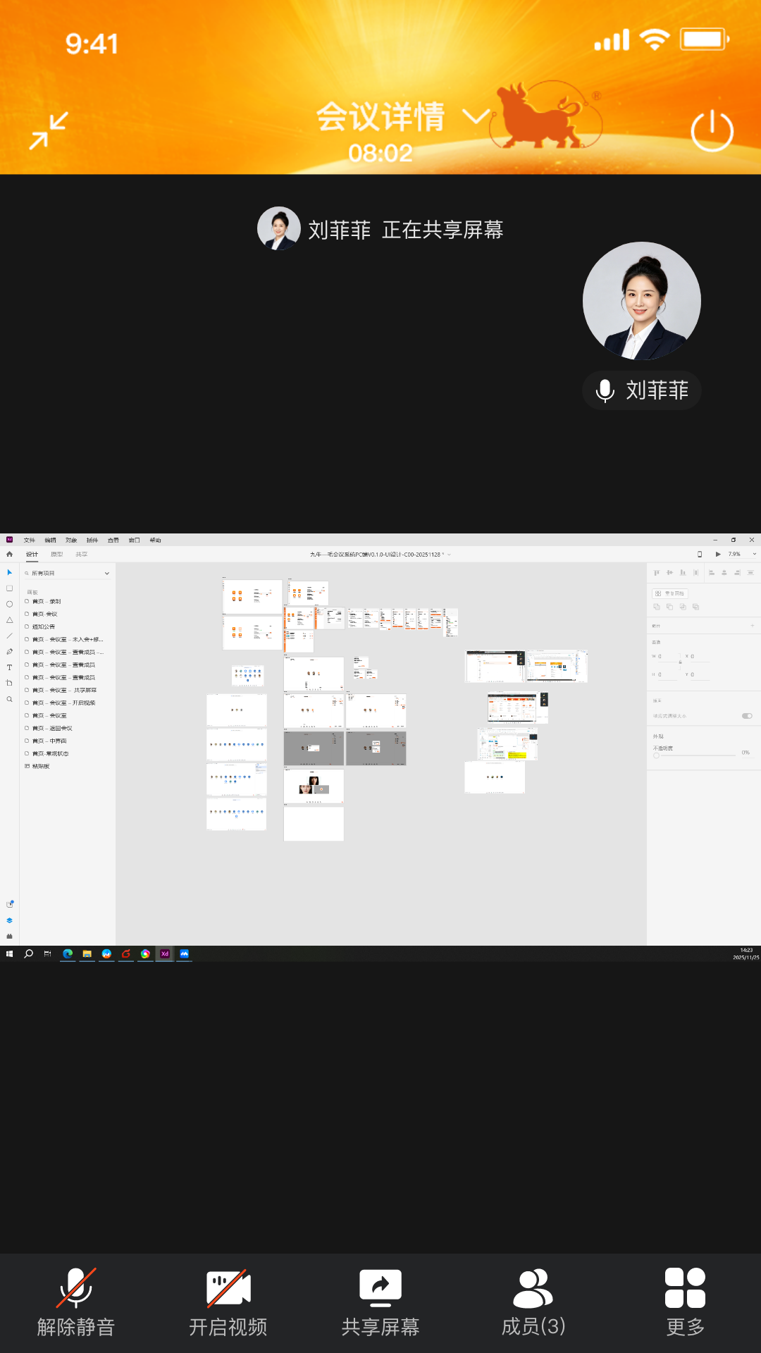761x1353 pixels.
Task: Go to XD Home via house icon
Action: point(9,554)
